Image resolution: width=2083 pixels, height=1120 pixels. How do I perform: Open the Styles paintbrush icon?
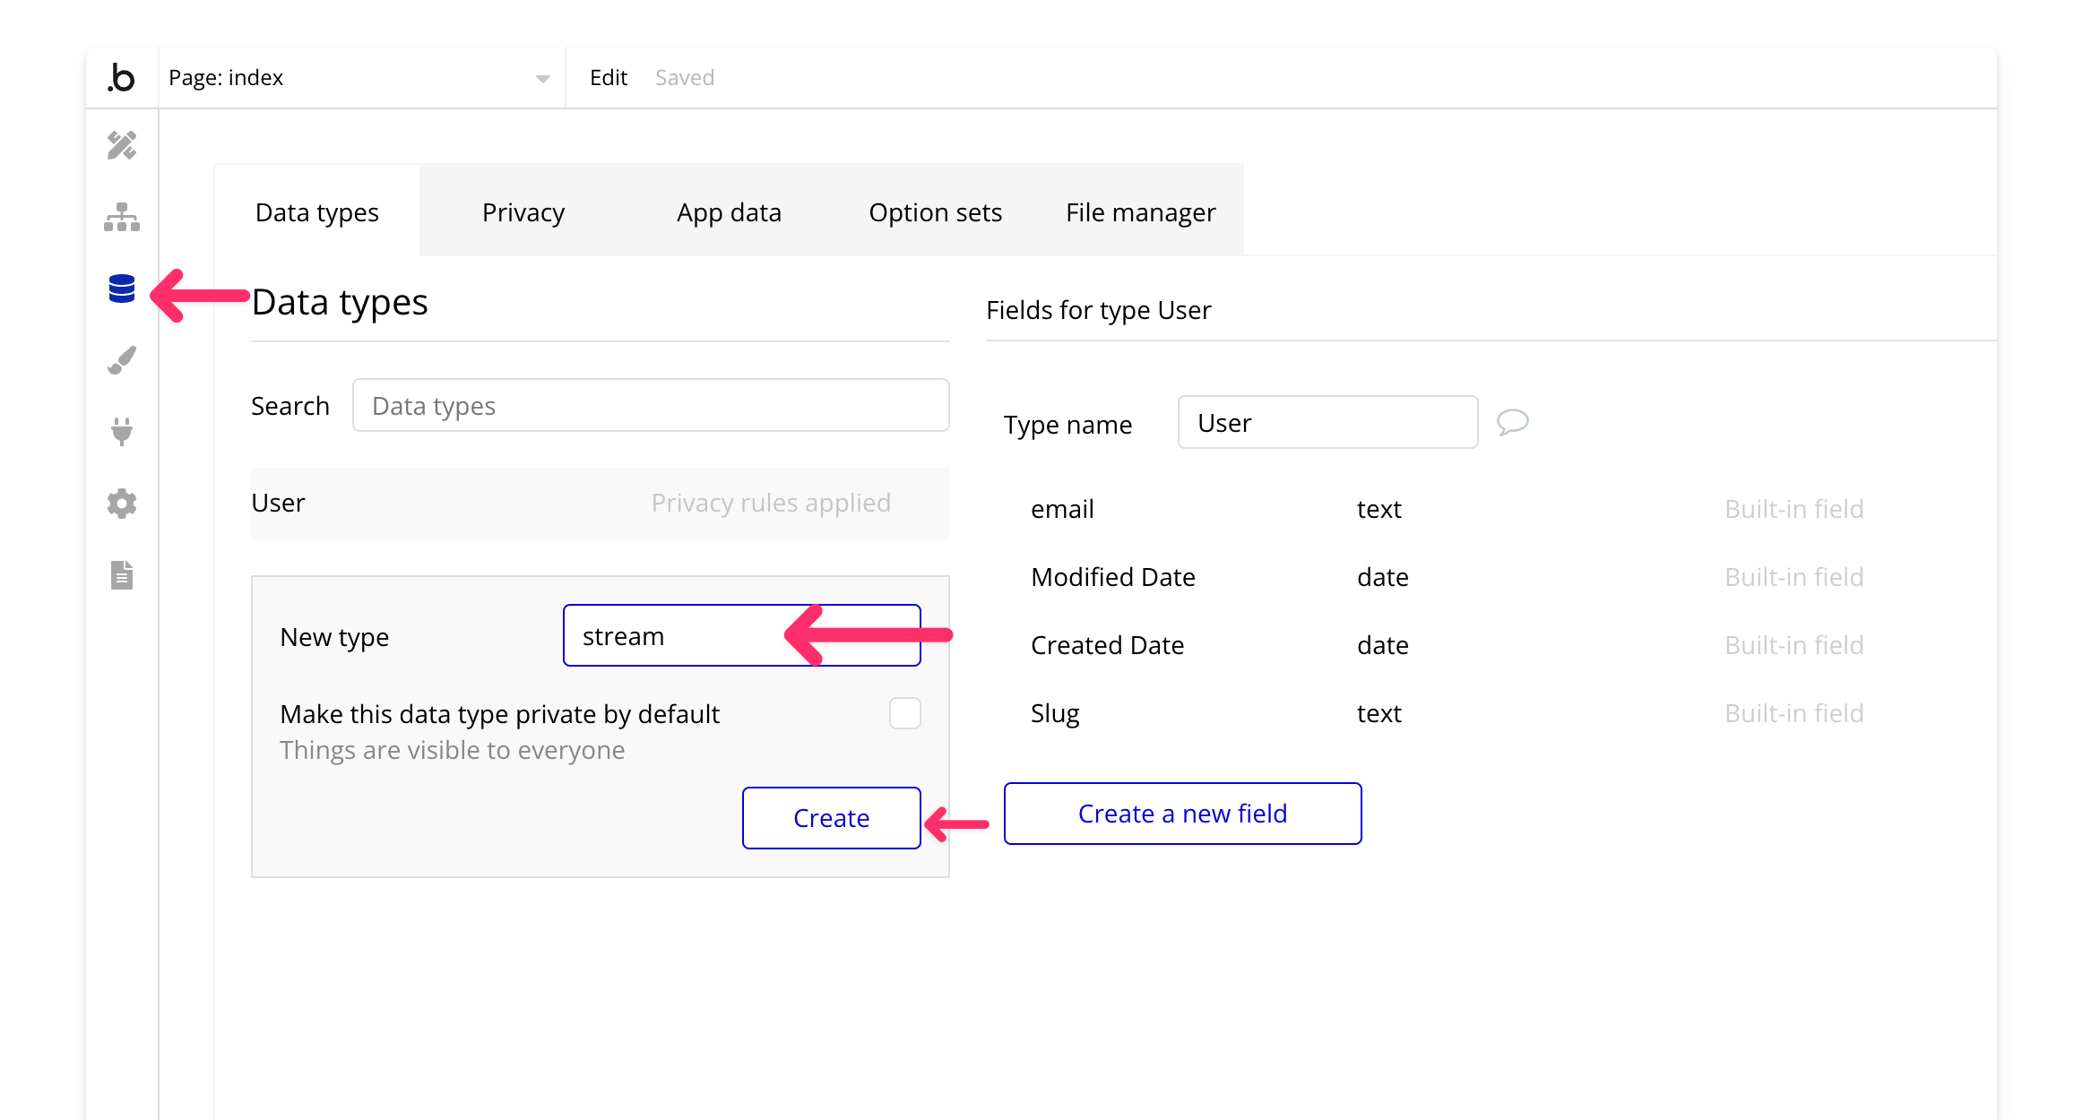pyautogui.click(x=122, y=360)
